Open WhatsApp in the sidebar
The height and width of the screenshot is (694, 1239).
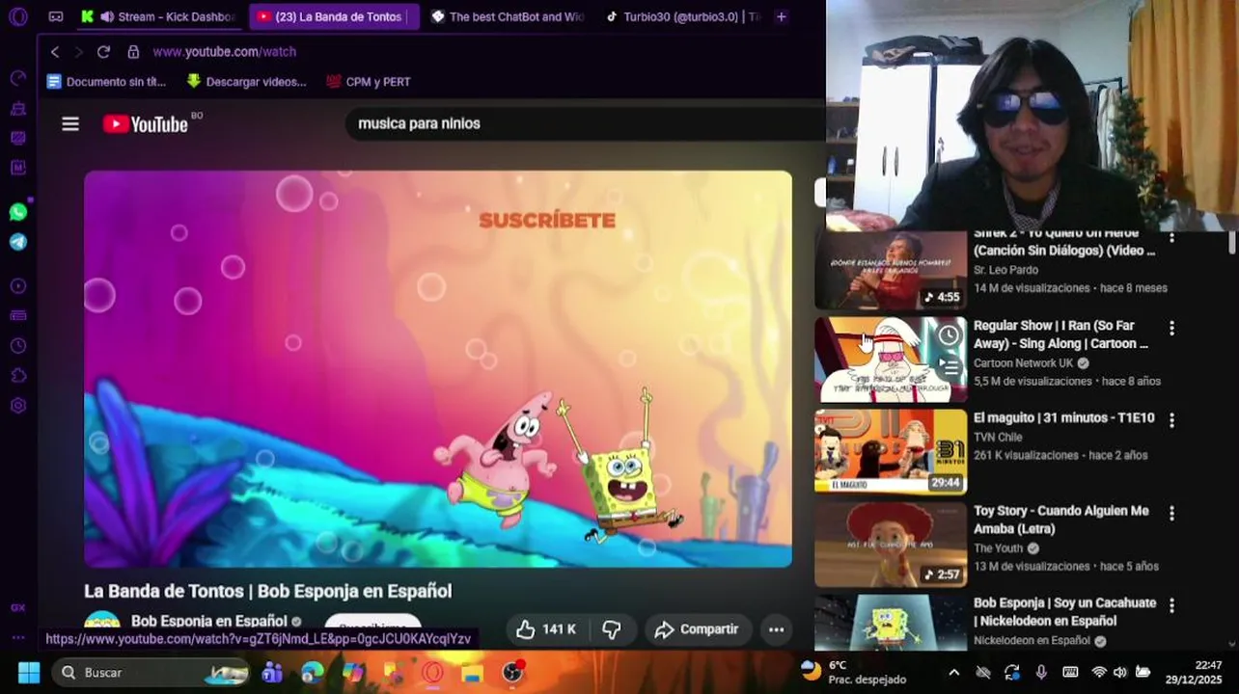pyautogui.click(x=17, y=212)
